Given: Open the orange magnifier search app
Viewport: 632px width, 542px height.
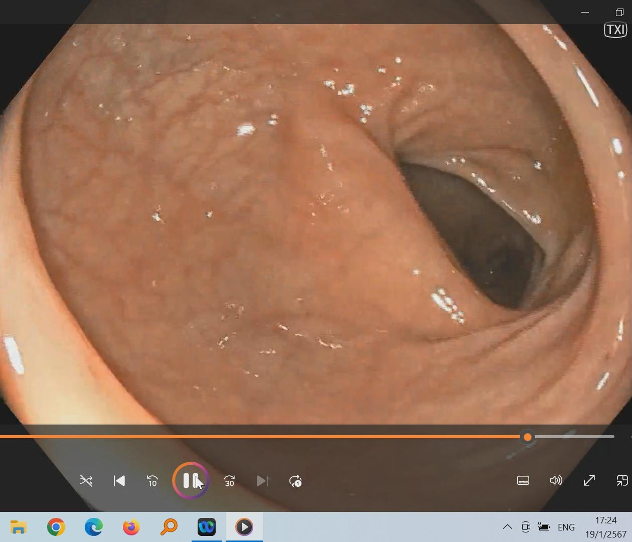Looking at the screenshot, I should (169, 527).
